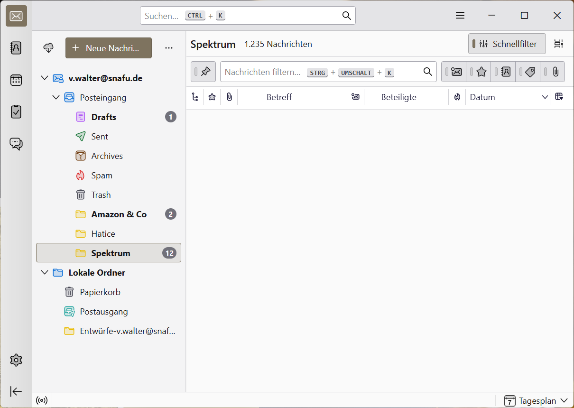Select the Amazon & Co folder
This screenshot has width=574, height=408.
119,214
